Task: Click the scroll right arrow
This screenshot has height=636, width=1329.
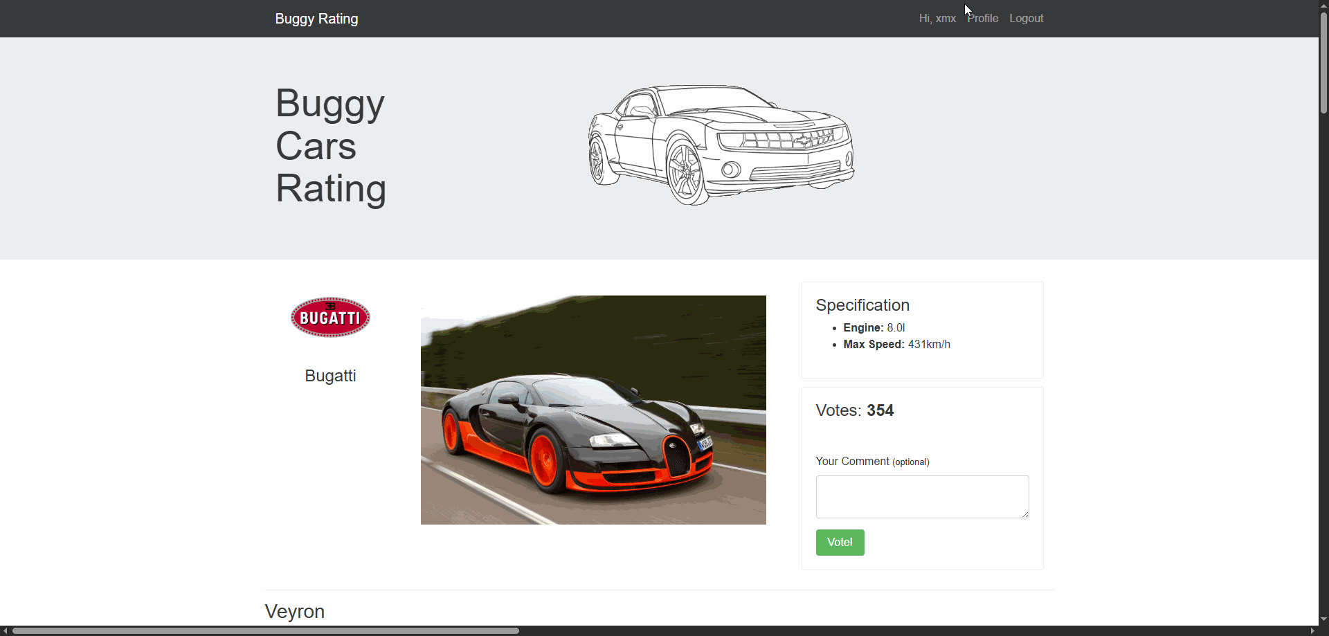Action: tap(1313, 631)
